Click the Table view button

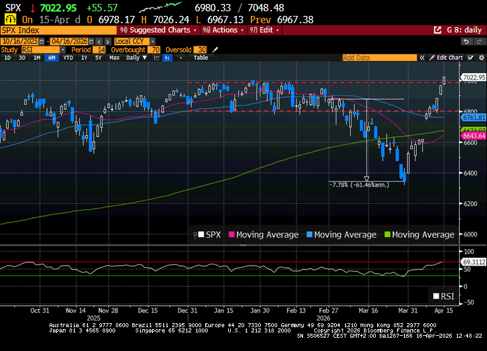pos(200,58)
